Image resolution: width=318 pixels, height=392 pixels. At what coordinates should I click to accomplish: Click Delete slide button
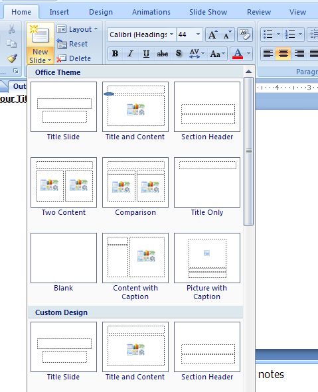pyautogui.click(x=74, y=58)
